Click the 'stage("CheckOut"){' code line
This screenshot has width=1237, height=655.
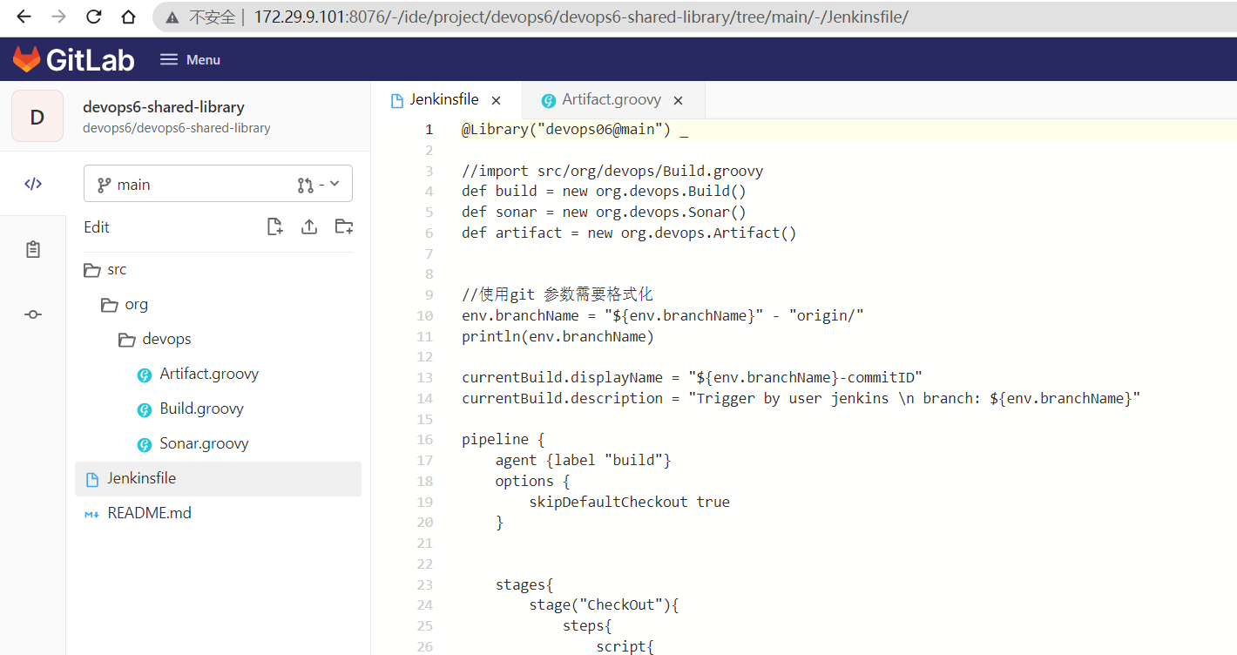[604, 605]
